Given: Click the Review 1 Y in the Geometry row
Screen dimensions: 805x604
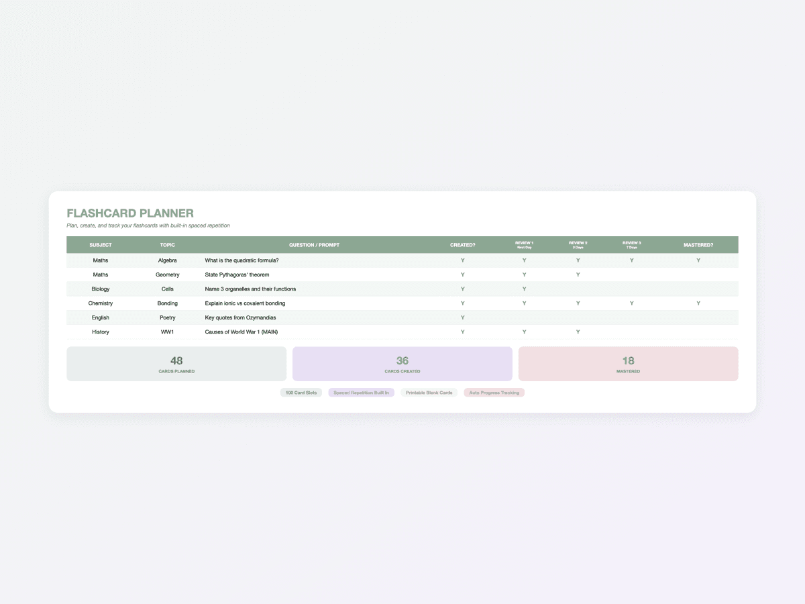Looking at the screenshot, I should [x=524, y=274].
